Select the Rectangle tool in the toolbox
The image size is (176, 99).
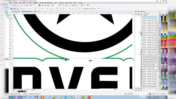click(10, 30)
